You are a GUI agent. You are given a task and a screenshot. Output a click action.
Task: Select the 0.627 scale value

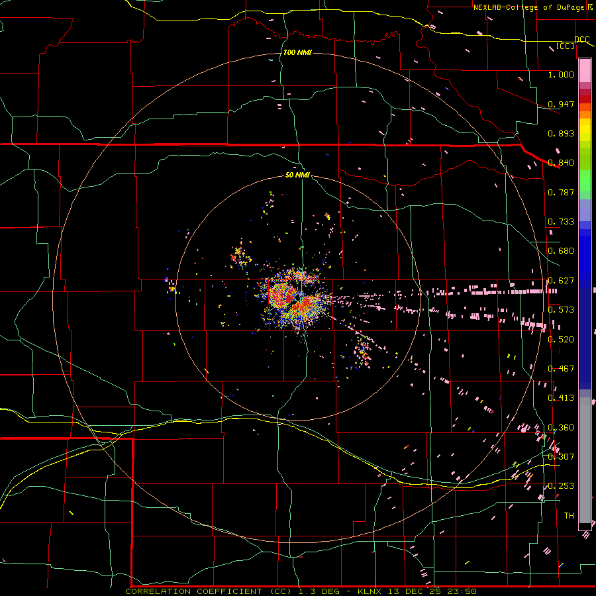[x=561, y=281]
